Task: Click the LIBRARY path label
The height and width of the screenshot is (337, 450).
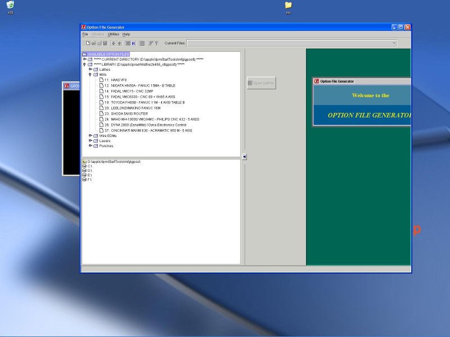Action: point(139,65)
